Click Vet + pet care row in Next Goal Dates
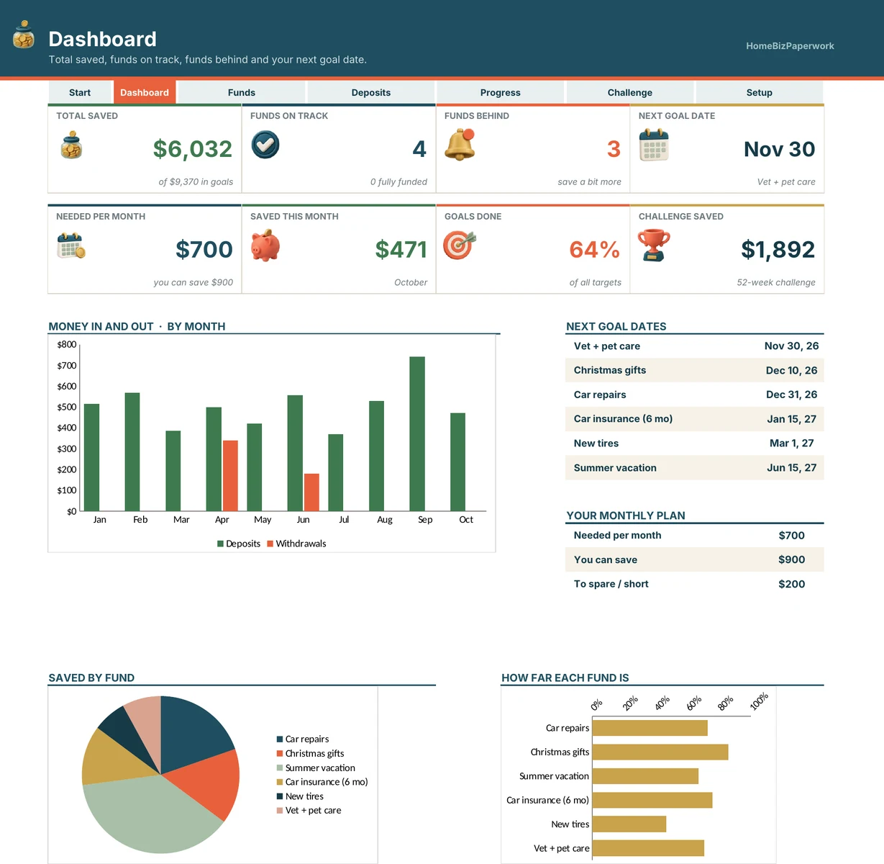 tap(695, 346)
